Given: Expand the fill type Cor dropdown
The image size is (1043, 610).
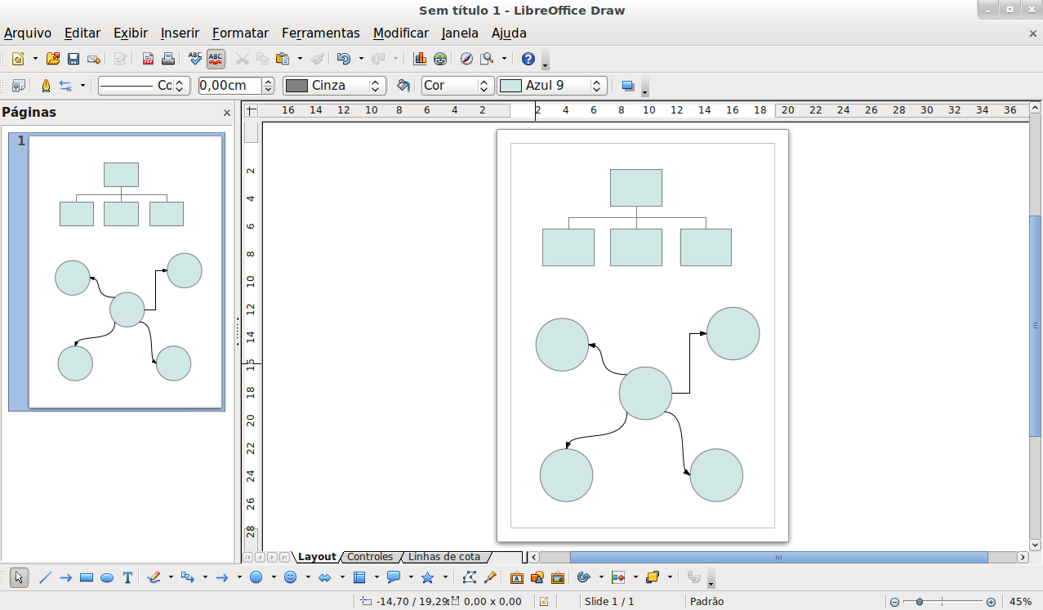Looking at the screenshot, I should click(x=485, y=86).
